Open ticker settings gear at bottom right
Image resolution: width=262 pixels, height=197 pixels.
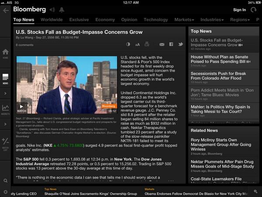coord(255,191)
